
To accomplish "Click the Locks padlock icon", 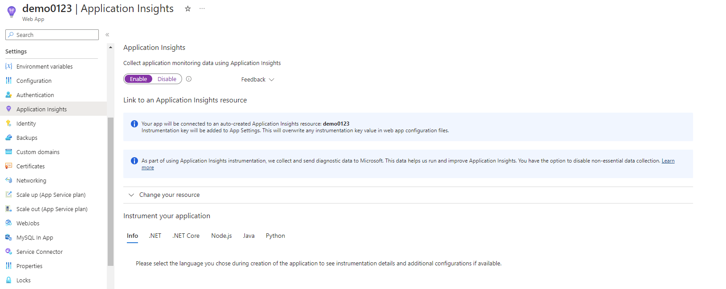I will tap(8, 280).
